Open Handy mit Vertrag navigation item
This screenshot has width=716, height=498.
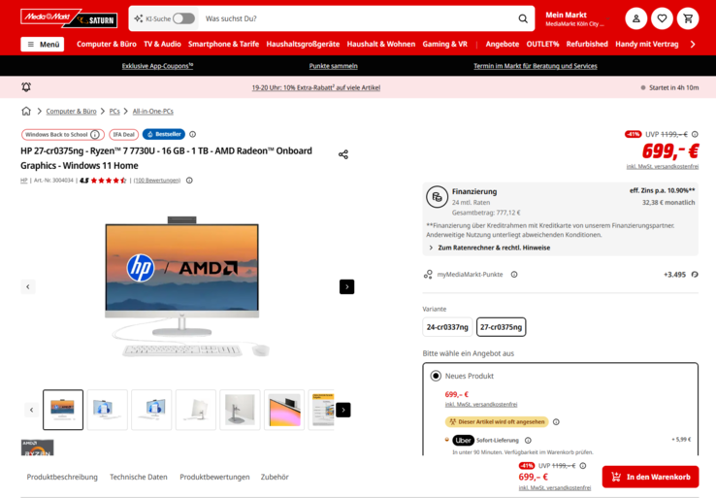pos(646,45)
